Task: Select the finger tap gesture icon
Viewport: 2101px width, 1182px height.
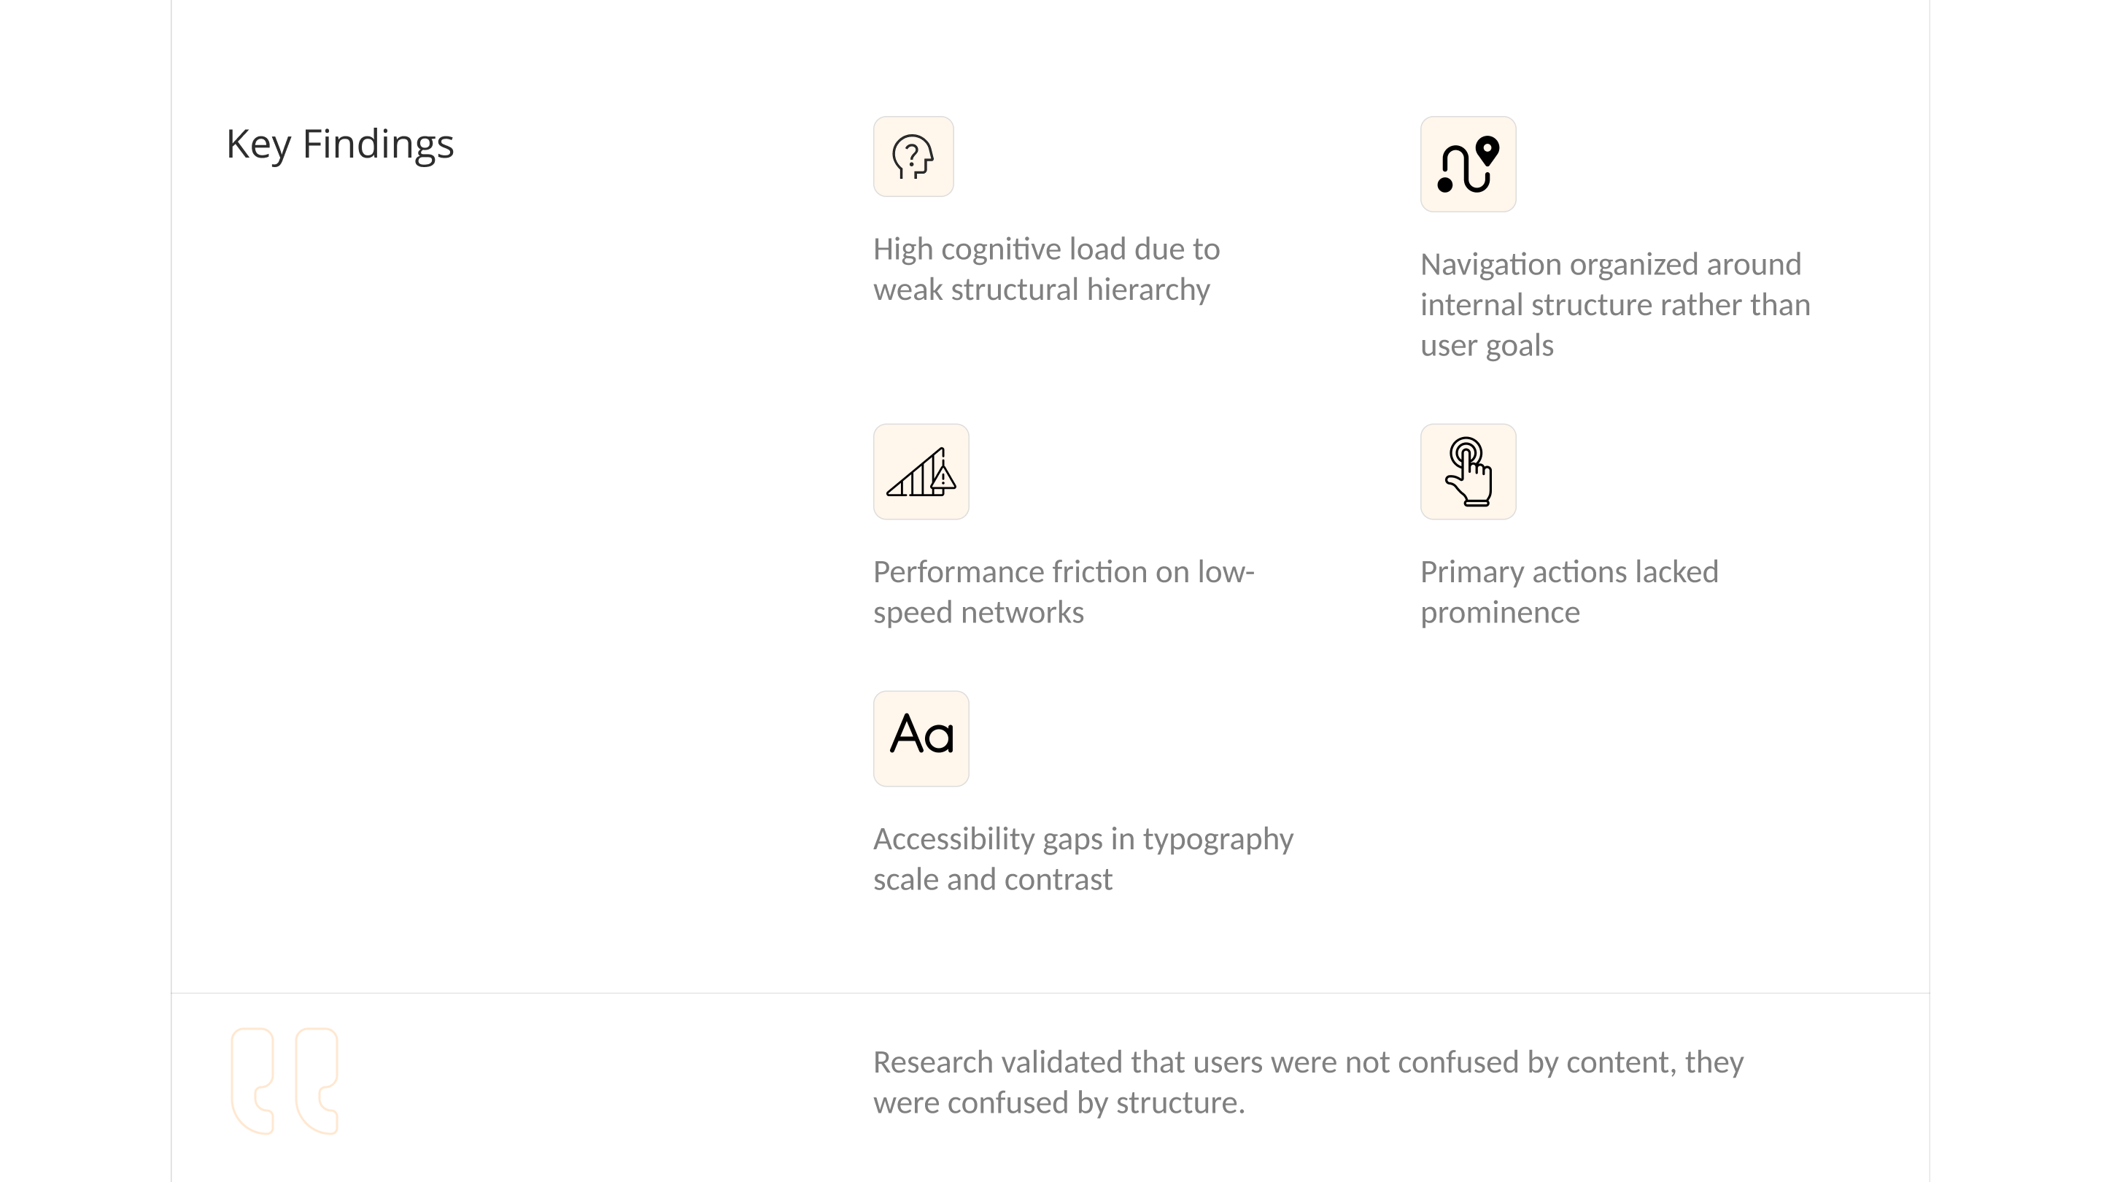Action: tap(1468, 471)
